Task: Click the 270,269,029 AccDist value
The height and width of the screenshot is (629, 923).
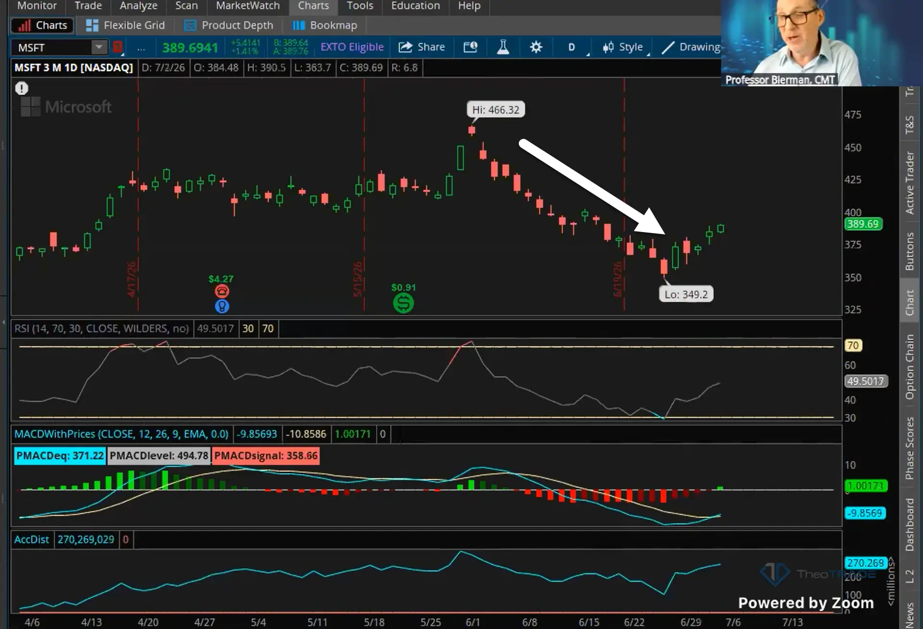Action: coord(86,540)
